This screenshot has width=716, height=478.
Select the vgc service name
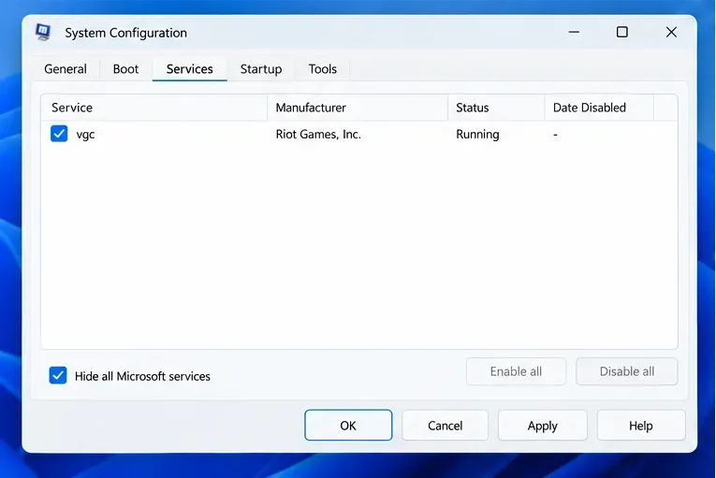coord(85,135)
